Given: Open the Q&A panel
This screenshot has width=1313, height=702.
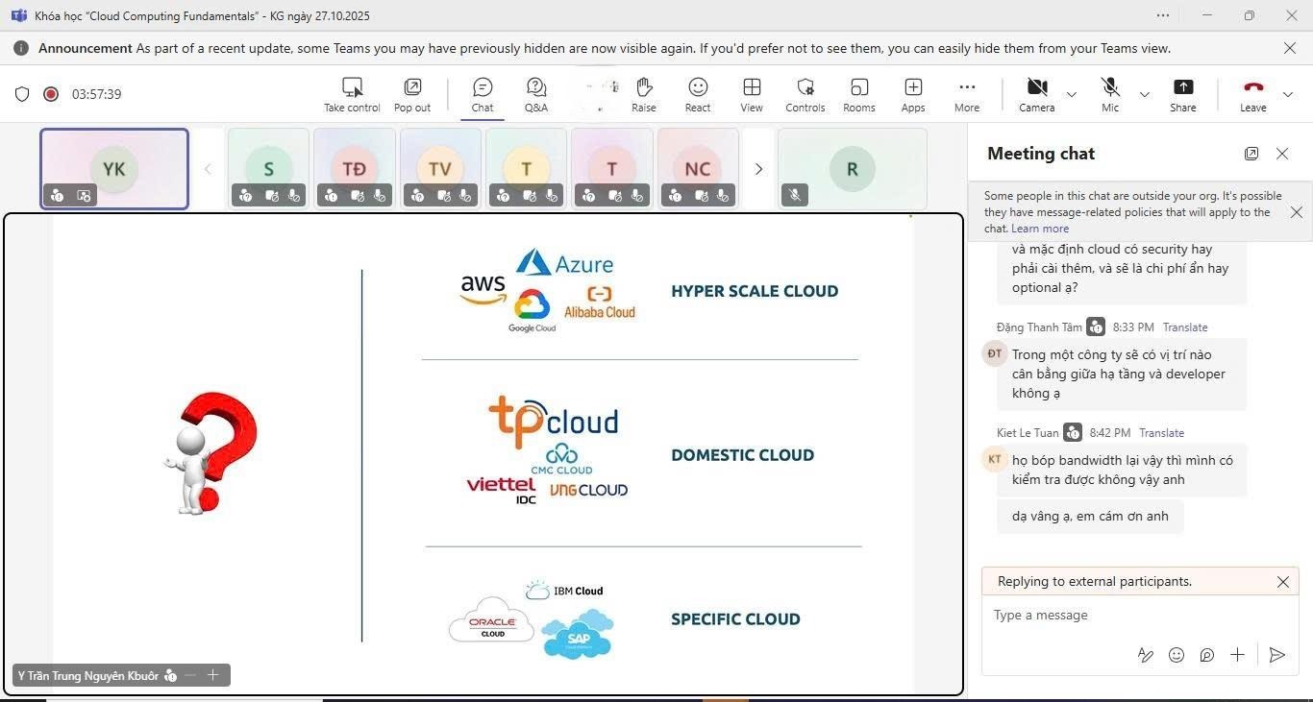Looking at the screenshot, I should coord(535,94).
